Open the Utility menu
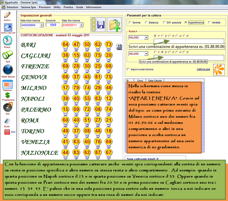Screen dimensions: 228x201 tap(57, 7)
